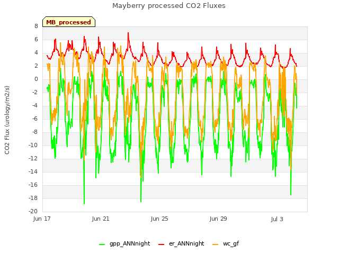Click the chart title Mayberry processed CO2 Fluxes
This screenshot has height=254, width=339.
[x=169, y=6]
